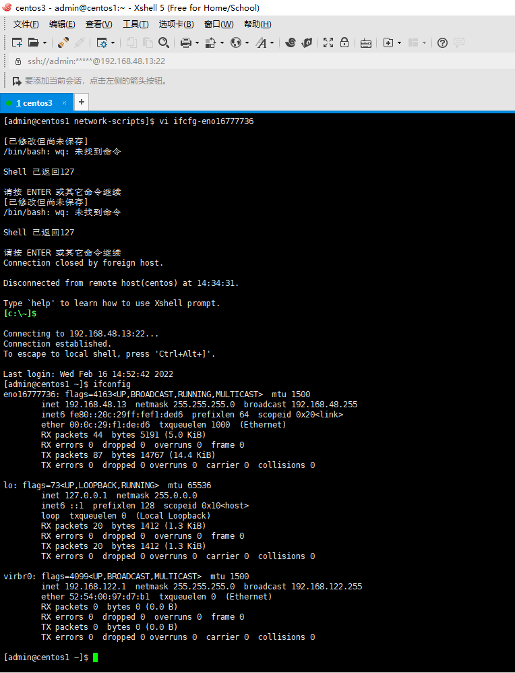Toggle full screen with arrows icon
This screenshot has height=673, width=515.
coord(328,42)
